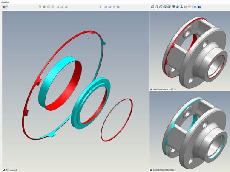
Task: Click the coordinate axis icon in the toolbar
Action: [181, 7]
